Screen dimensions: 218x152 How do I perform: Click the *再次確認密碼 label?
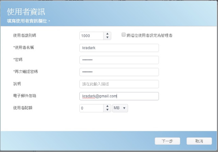(26, 72)
